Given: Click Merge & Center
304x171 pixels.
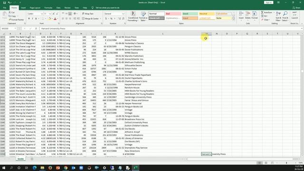Looking at the screenshot, I should pyautogui.click(x=90, y=19).
